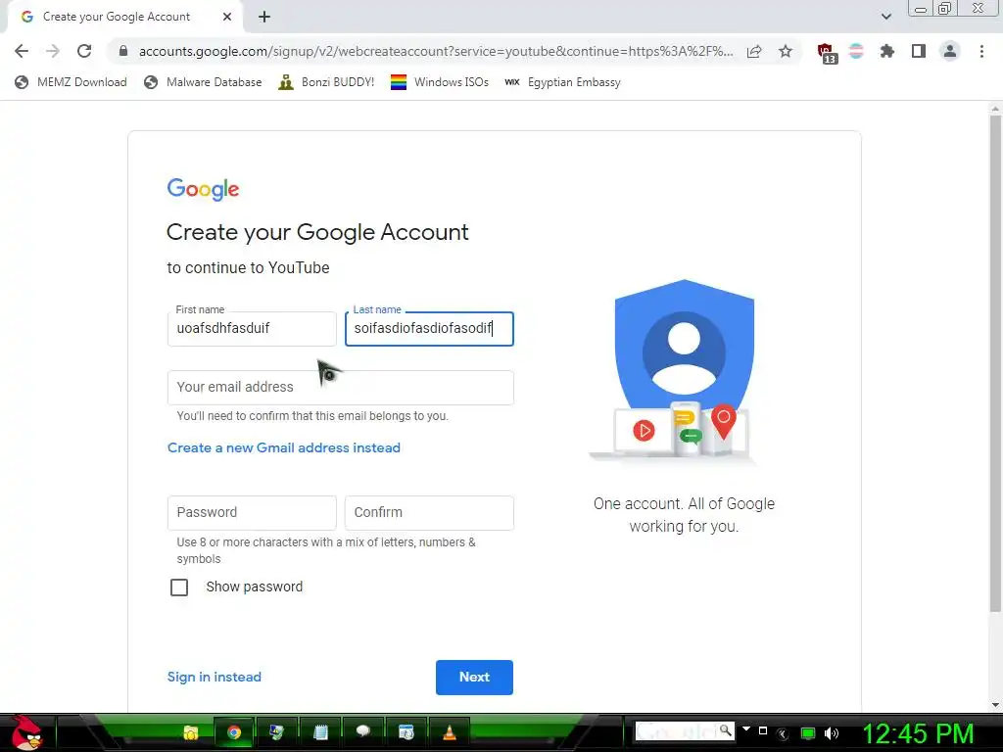Click the taskbar search magnifier icon
The width and height of the screenshot is (1003, 752).
click(725, 730)
